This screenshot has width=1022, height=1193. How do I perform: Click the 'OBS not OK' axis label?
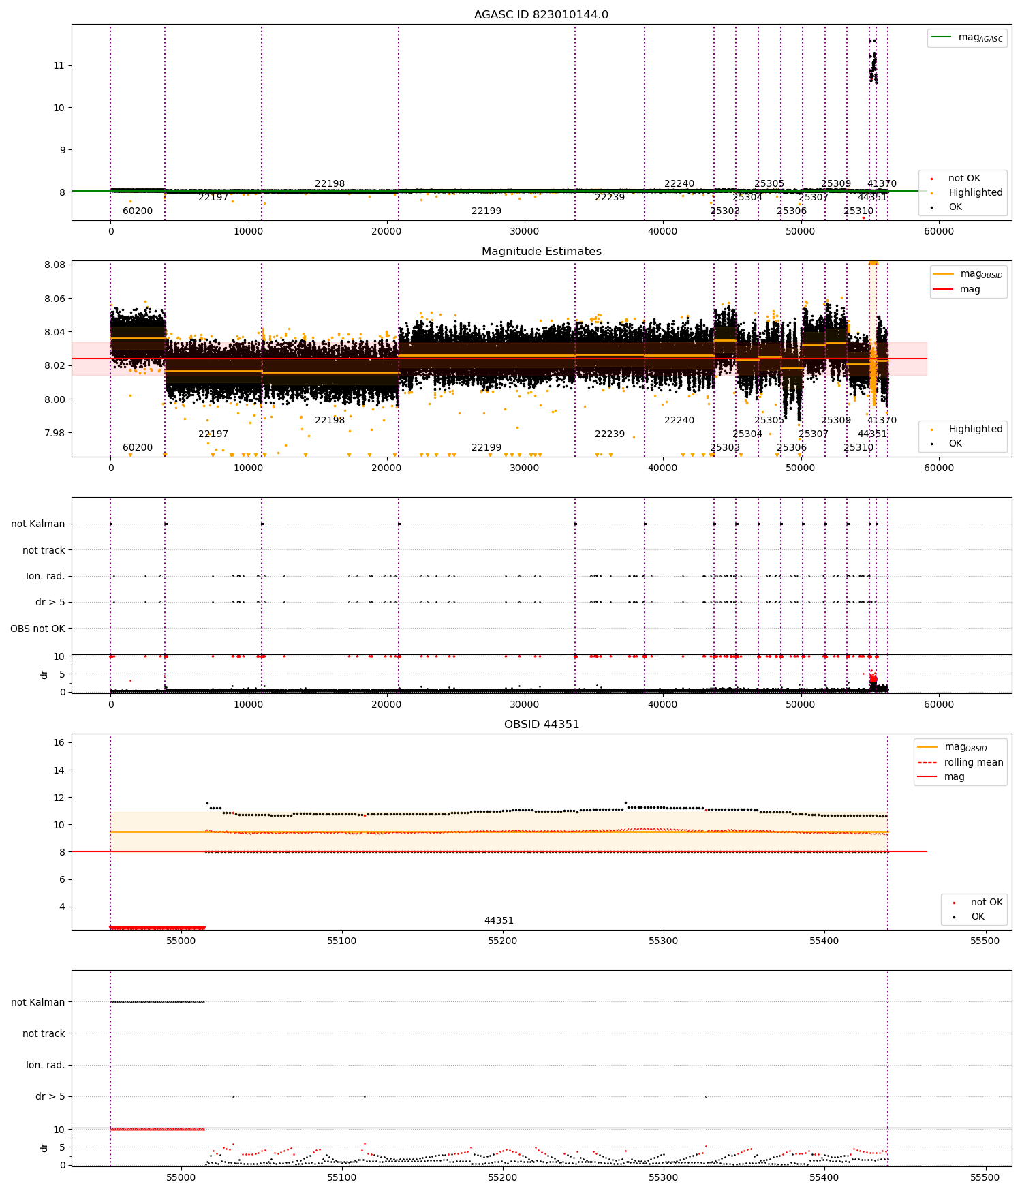(x=37, y=629)
